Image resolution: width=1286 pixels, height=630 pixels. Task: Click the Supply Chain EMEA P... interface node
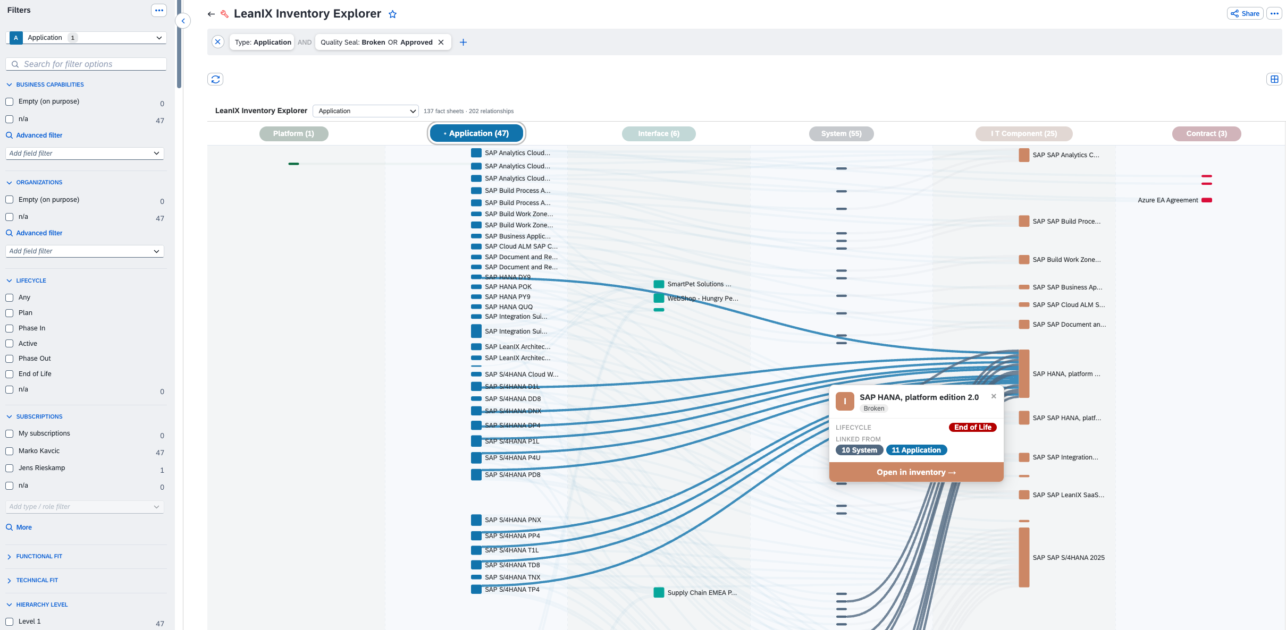coord(659,592)
